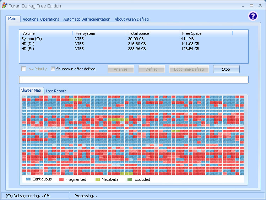Click the Contiguous legend label
Screen dimensions: 266x200
42,179
